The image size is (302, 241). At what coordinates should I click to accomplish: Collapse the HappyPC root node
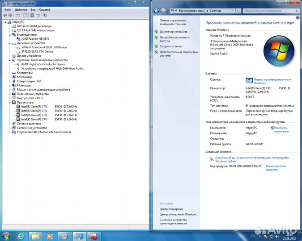pos(5,22)
